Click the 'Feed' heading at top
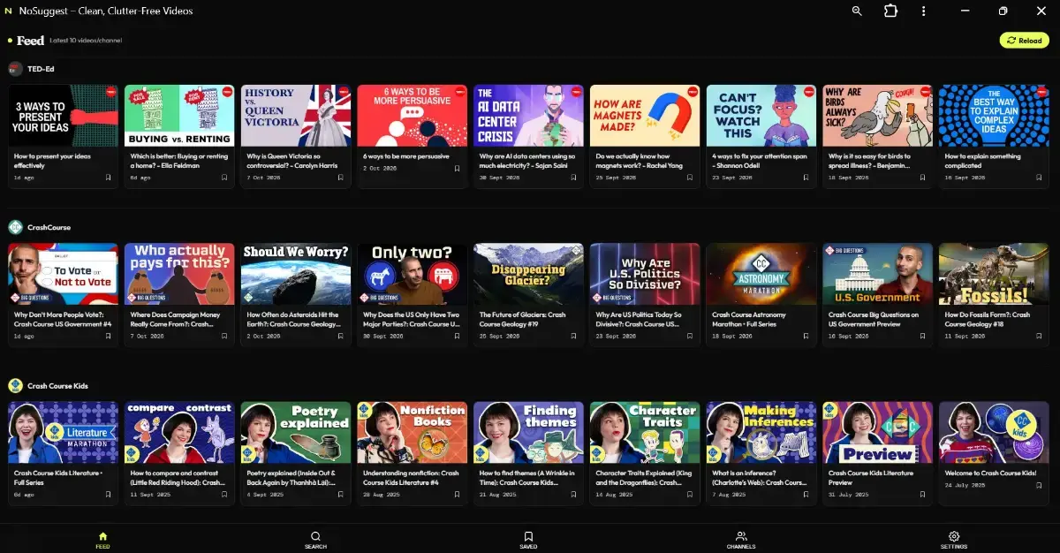 (30, 41)
